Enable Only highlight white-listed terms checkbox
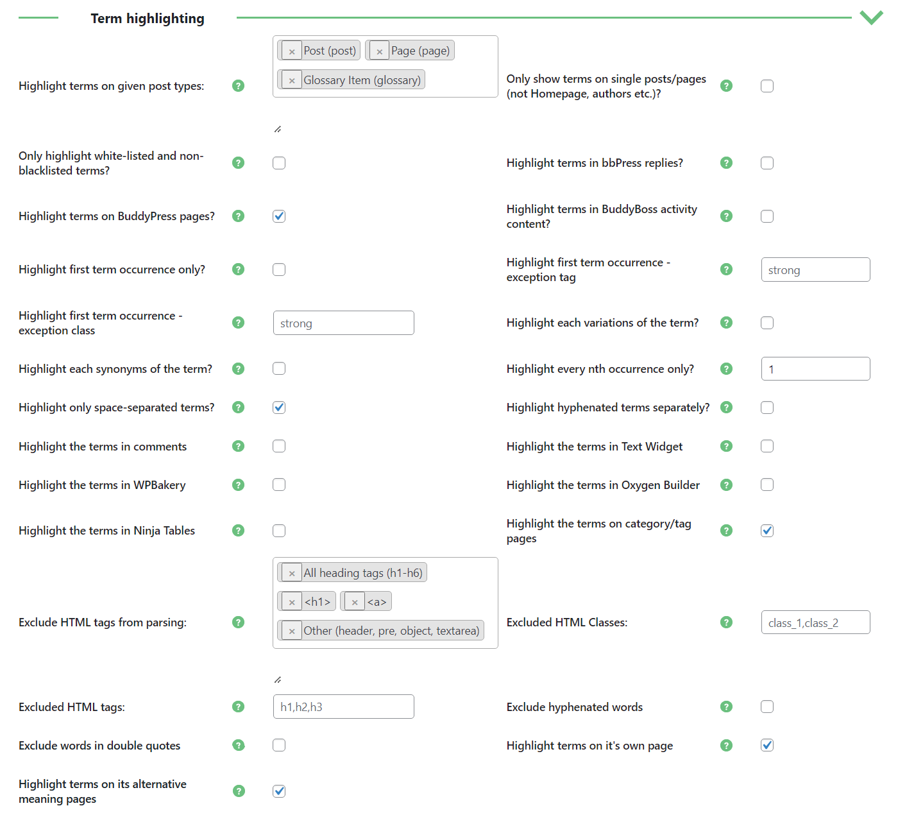 279,163
